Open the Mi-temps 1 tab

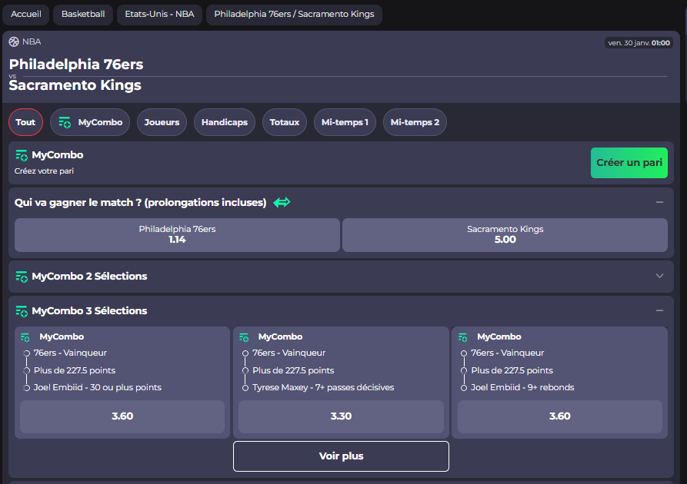click(x=345, y=121)
